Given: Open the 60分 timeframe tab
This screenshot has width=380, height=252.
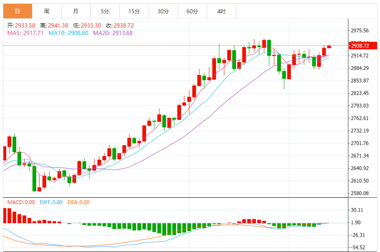Looking at the screenshot, I should [192, 11].
